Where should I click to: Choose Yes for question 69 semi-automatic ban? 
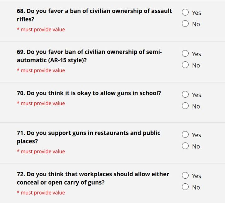coord(185,53)
